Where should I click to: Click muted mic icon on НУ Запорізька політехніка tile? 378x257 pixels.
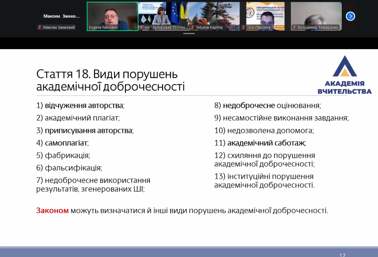(x=142, y=27)
